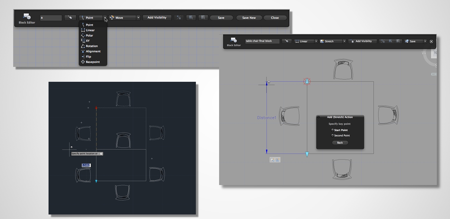Click the cyan stretch grip at table bottom
450x219 pixels.
(x=307, y=155)
